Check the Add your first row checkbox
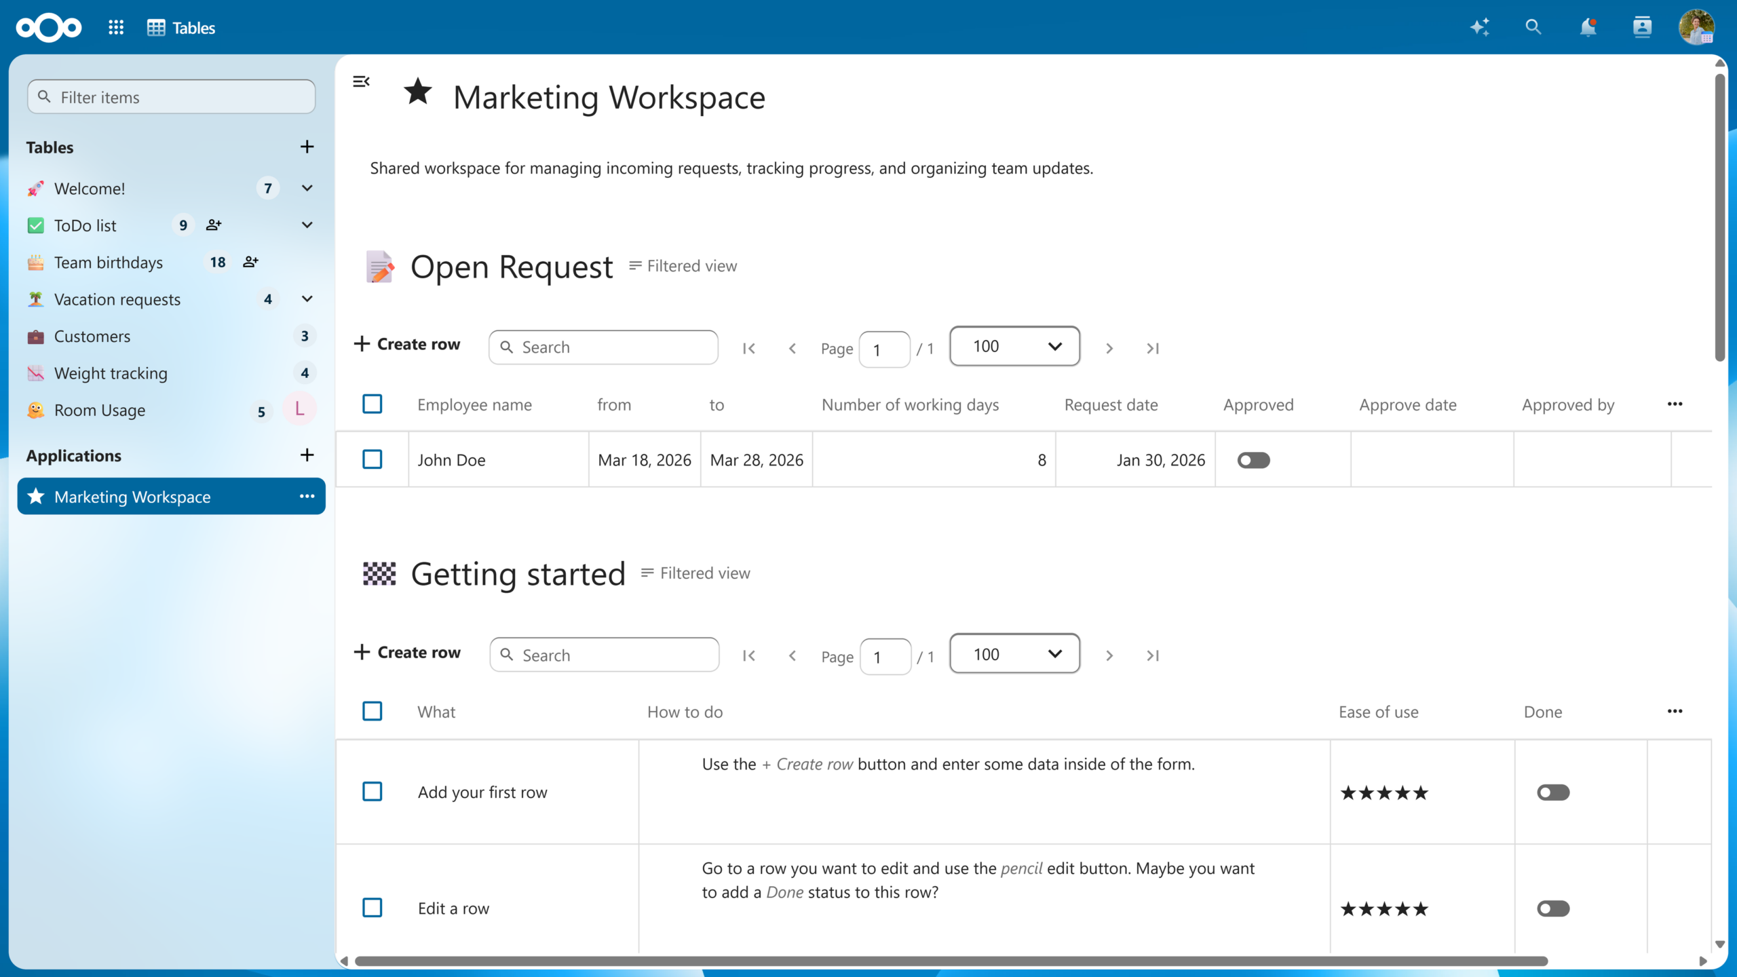The height and width of the screenshot is (977, 1737). click(x=372, y=791)
